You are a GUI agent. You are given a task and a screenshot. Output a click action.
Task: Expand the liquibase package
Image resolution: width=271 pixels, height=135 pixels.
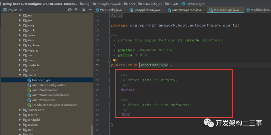click(x=20, y=45)
